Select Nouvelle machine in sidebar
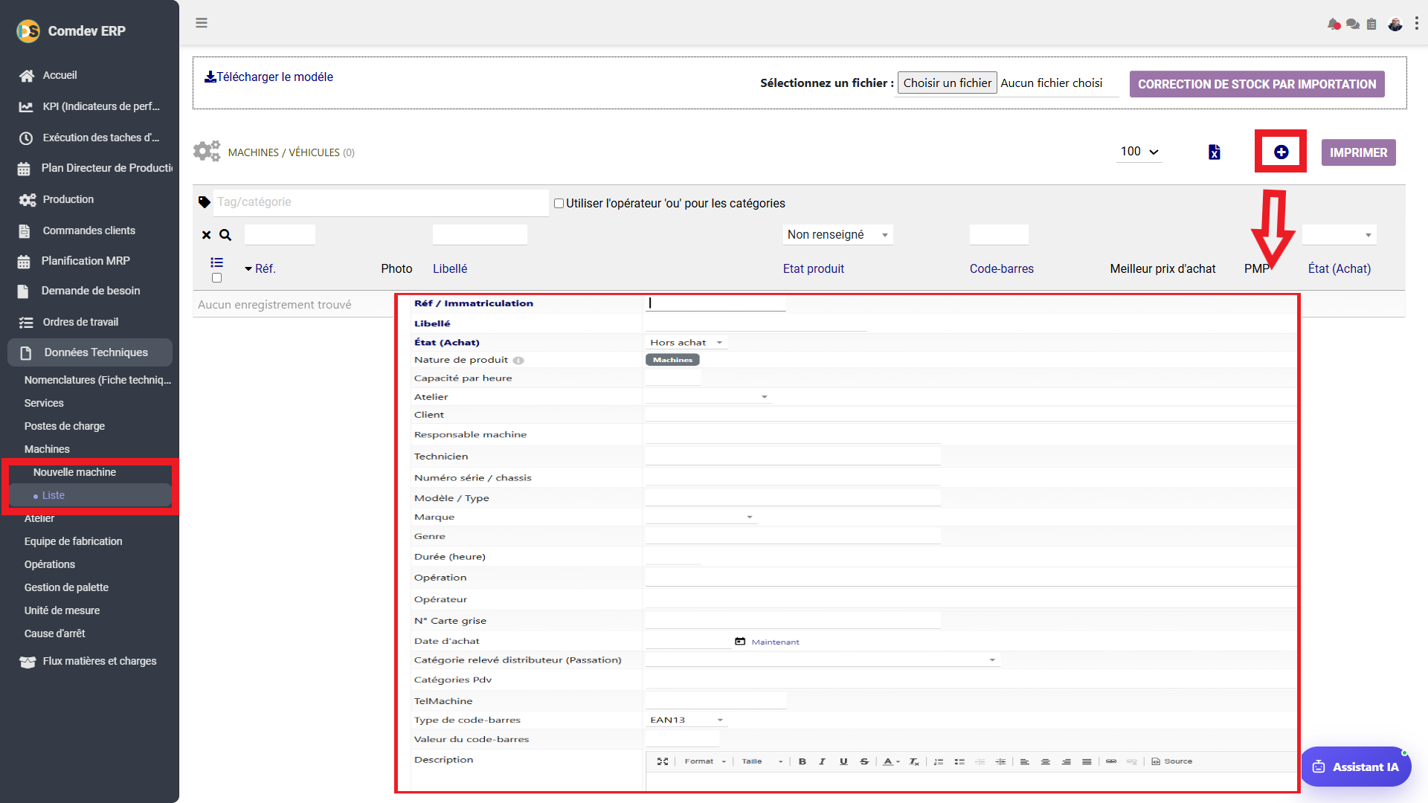This screenshot has height=803, width=1428. (74, 472)
